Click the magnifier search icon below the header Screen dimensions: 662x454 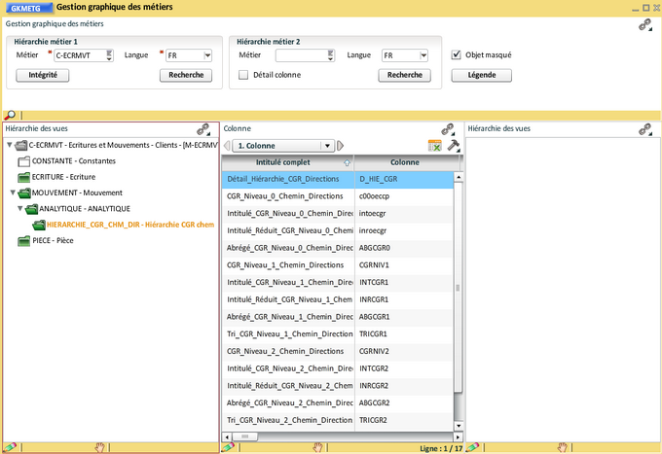pyautogui.click(x=10, y=115)
